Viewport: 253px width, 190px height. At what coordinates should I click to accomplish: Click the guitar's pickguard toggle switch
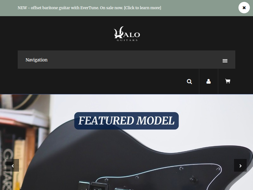point(194,179)
